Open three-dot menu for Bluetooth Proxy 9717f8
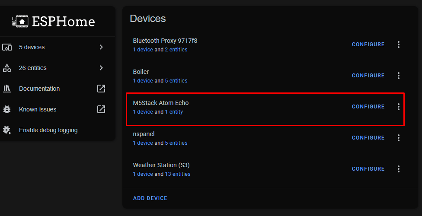This screenshot has width=422, height=216. [399, 44]
